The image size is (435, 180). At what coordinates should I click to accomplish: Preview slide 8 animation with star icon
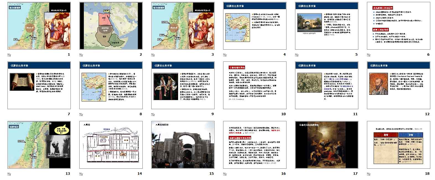coord(81,114)
